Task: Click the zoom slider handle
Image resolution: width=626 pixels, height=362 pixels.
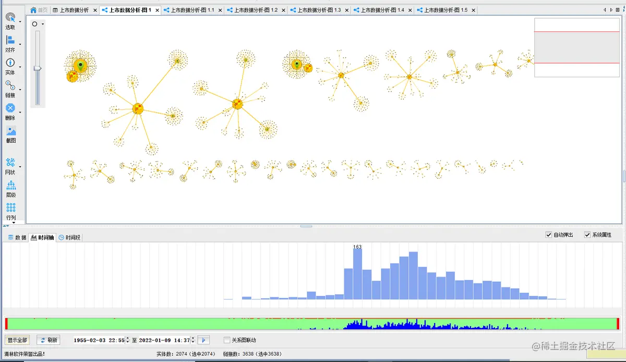Action: [37, 68]
